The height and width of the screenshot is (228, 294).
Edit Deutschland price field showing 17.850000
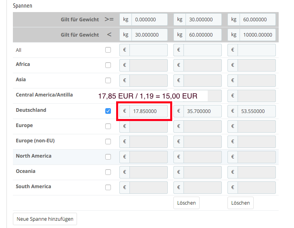point(148,111)
